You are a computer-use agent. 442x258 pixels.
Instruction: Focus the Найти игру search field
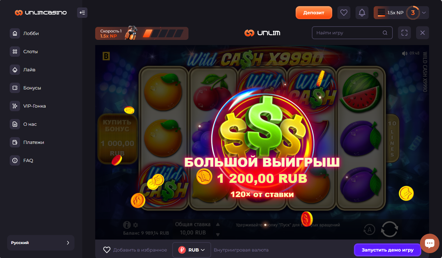click(x=352, y=33)
